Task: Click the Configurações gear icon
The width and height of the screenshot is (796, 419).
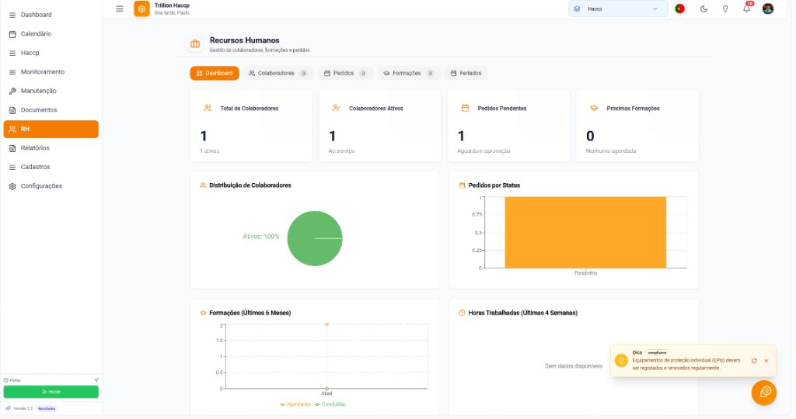Action: [x=12, y=186]
